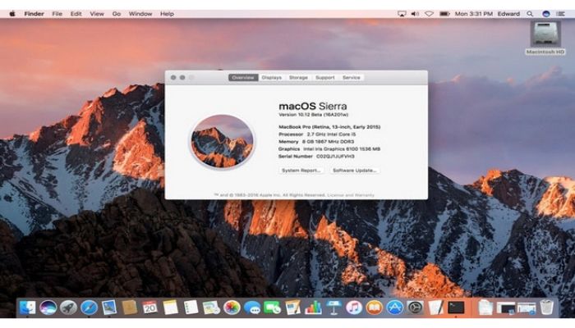Open the yellow Notes app in Dock
This screenshot has height=328, width=575.
(x=171, y=307)
